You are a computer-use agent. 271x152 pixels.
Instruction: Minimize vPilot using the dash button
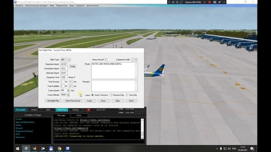tap(84, 110)
